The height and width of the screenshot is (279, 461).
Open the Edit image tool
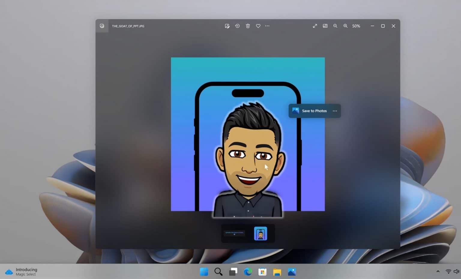(227, 26)
